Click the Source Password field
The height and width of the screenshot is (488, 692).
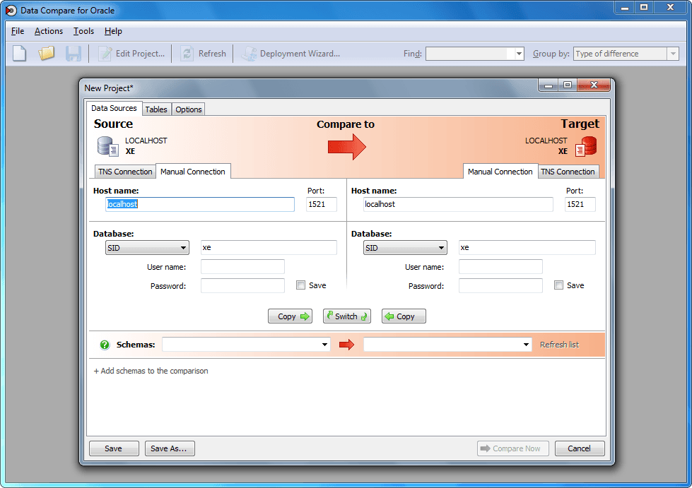tap(242, 285)
